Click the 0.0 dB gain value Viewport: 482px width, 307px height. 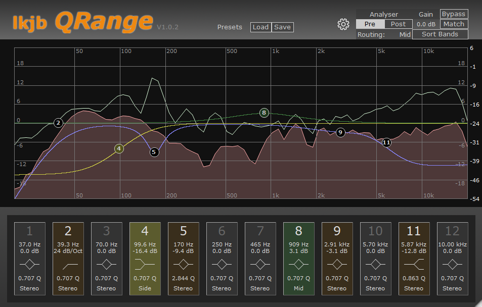[x=426, y=24]
